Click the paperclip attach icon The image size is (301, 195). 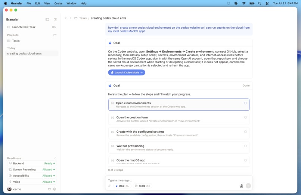109,186
